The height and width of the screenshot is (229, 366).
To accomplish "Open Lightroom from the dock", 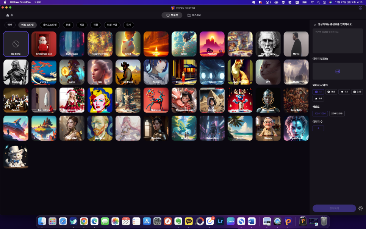I will (220, 221).
